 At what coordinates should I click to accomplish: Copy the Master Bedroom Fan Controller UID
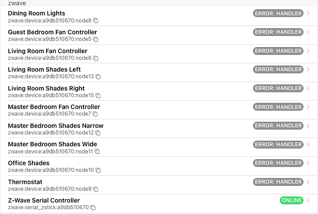point(96,114)
